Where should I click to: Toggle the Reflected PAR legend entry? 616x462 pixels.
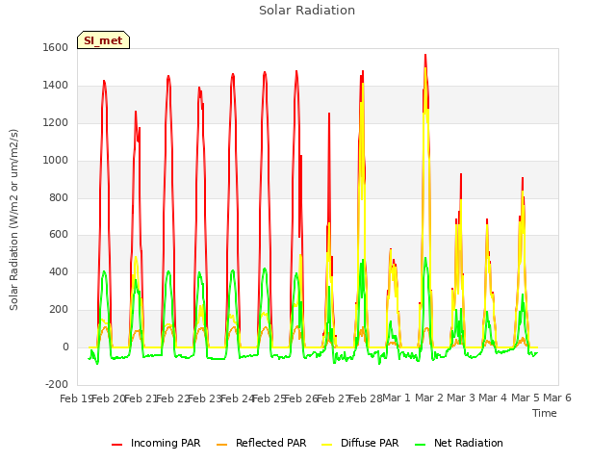[261, 443]
